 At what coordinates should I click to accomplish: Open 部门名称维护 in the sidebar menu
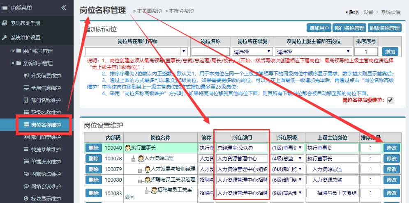point(46,100)
